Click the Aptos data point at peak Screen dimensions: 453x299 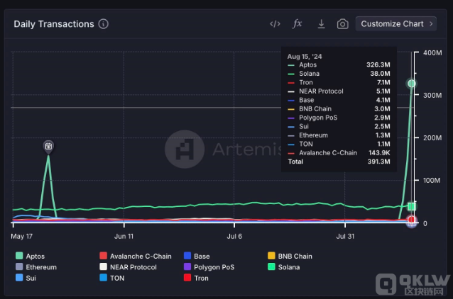coord(412,84)
